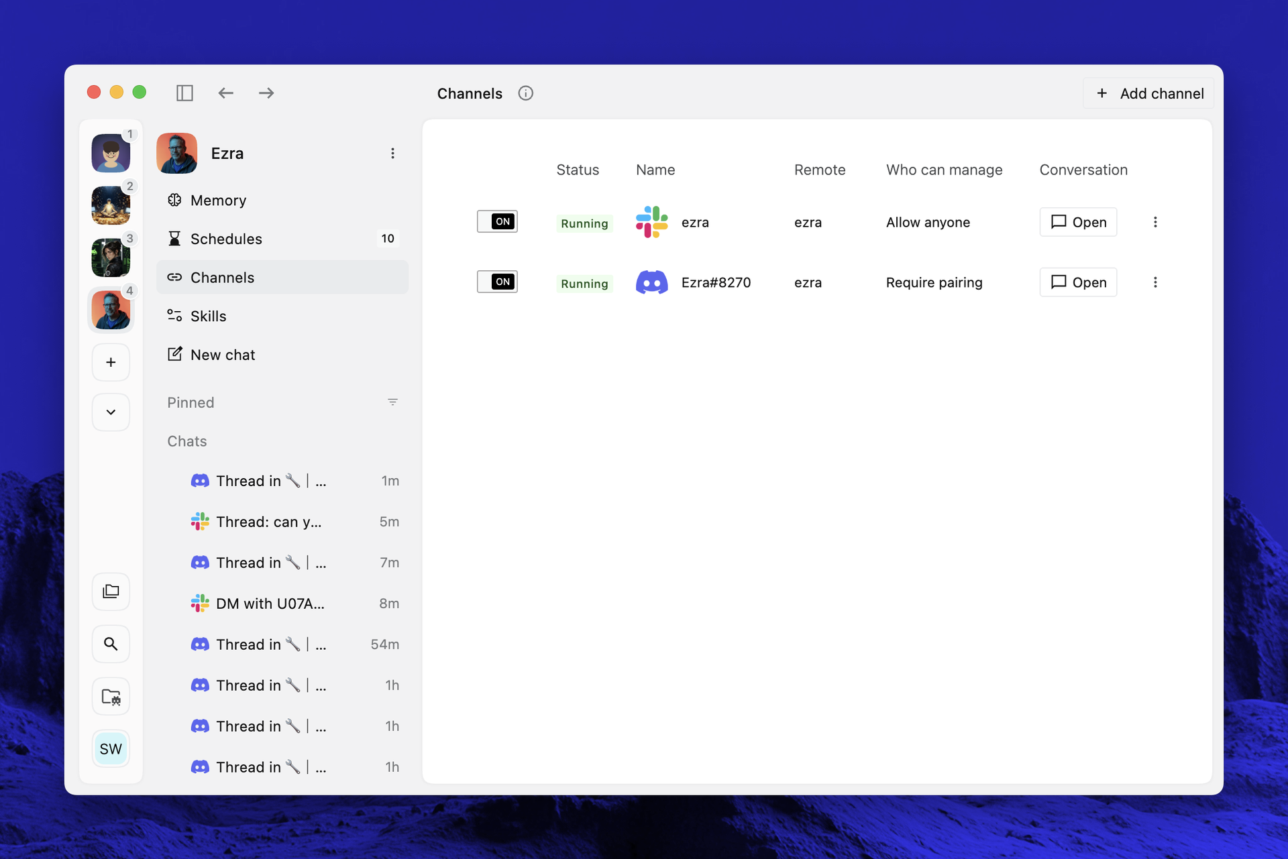Click the Discord logo for Ezra#8270
1288x859 pixels.
(x=651, y=282)
